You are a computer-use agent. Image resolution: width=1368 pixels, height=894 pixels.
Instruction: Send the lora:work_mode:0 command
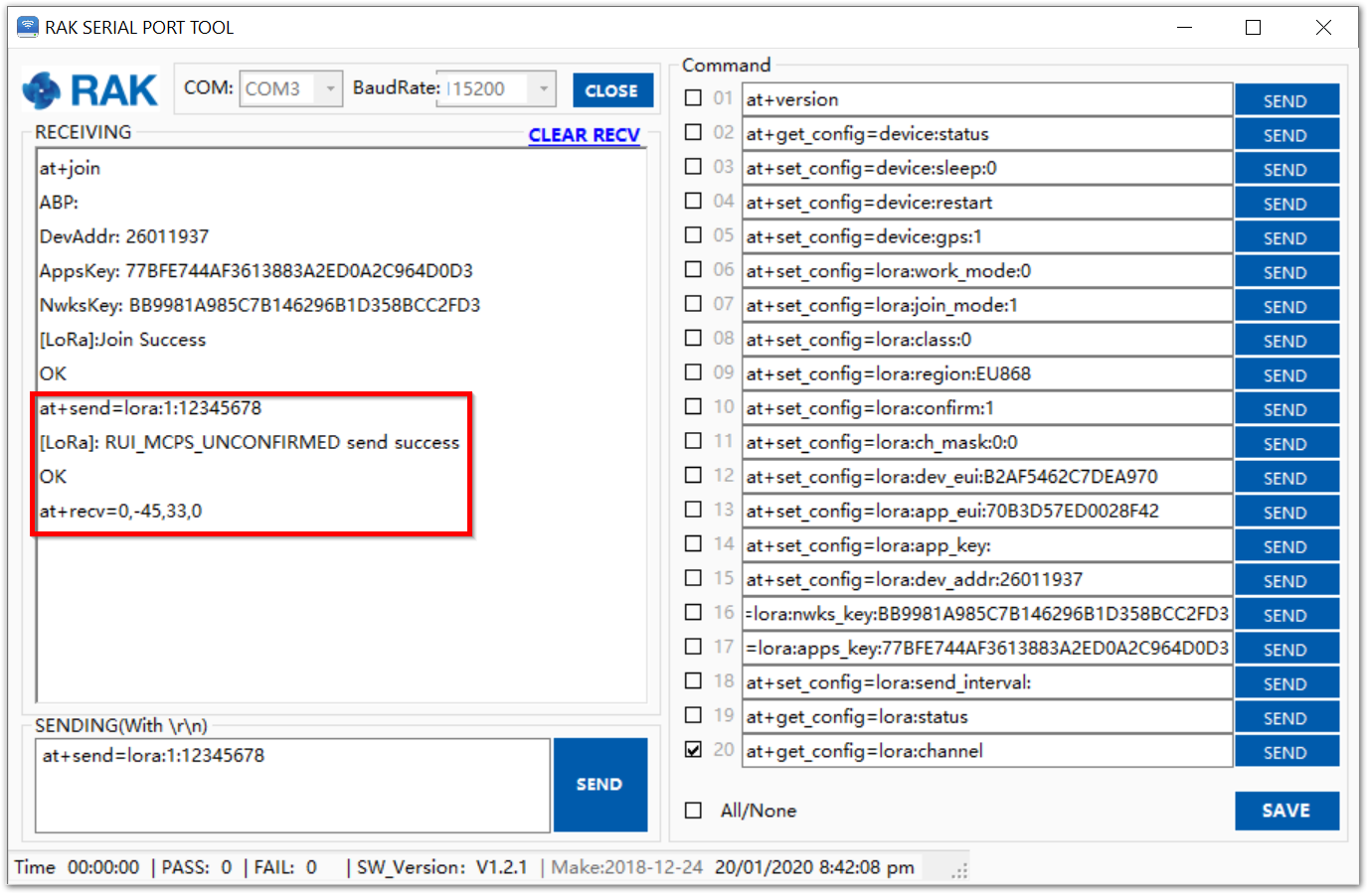[x=1286, y=271]
